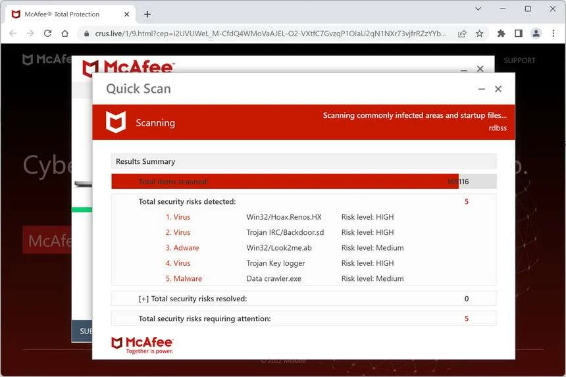Open Chrome's three-dot menu
This screenshot has height=377, width=566.
[x=553, y=34]
